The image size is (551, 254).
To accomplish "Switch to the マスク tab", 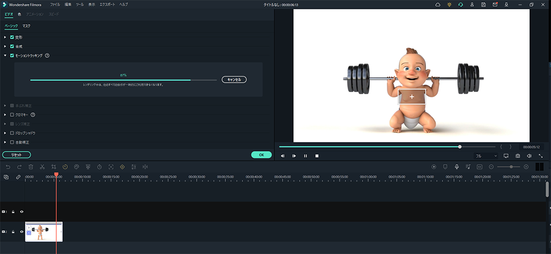I will (x=26, y=26).
